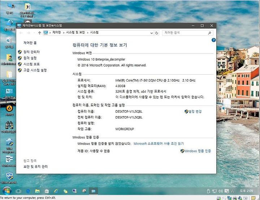Launch Microsoft Edge from the taskbar
260x200 pixels.
pyautogui.click(x=28, y=191)
